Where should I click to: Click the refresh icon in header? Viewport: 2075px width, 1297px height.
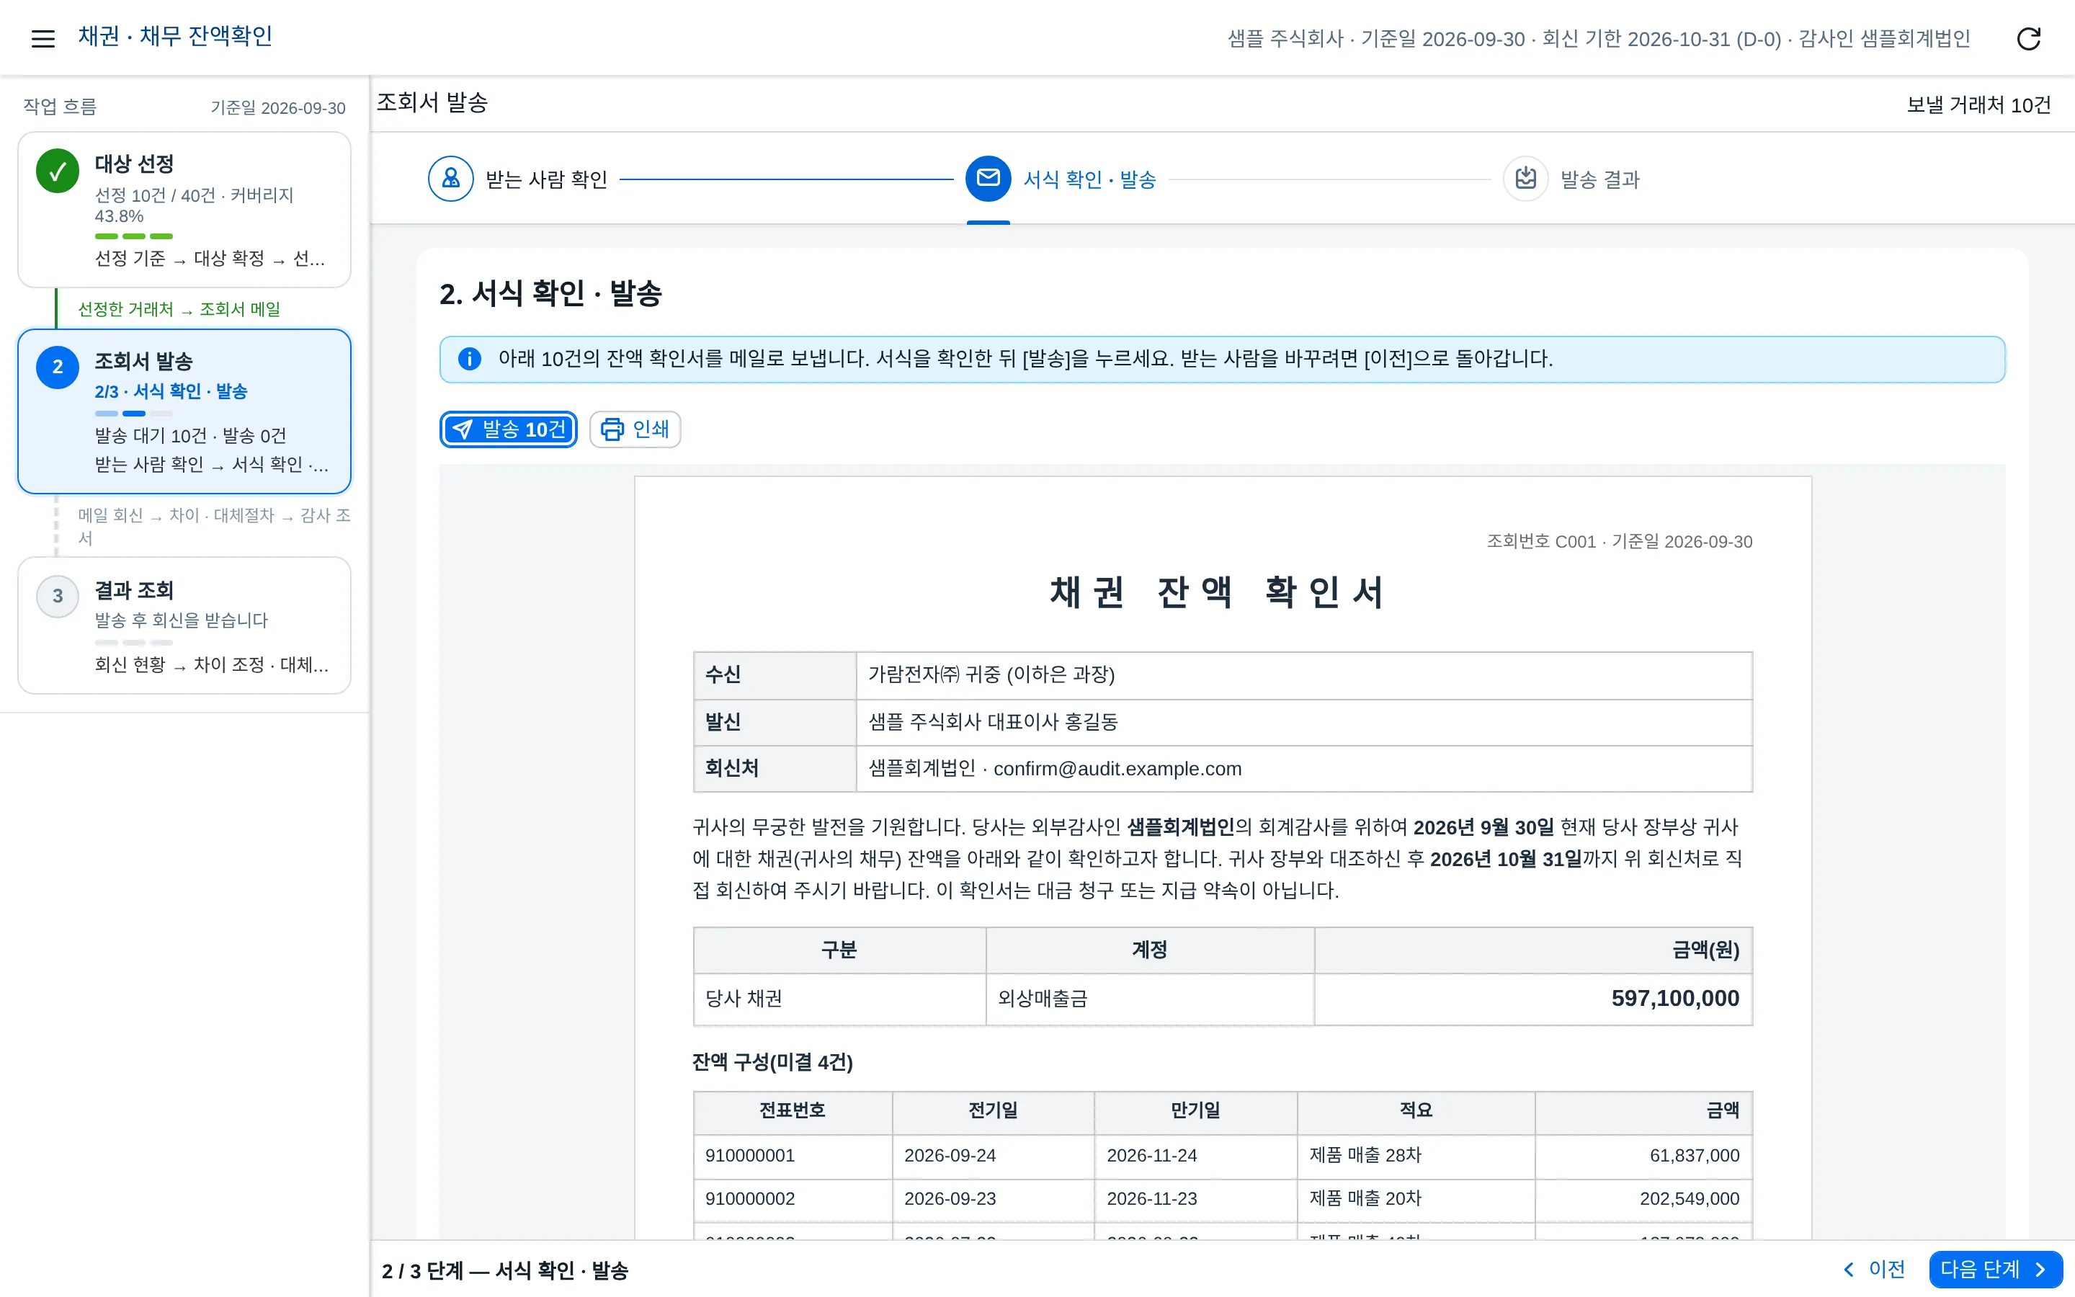(2029, 37)
